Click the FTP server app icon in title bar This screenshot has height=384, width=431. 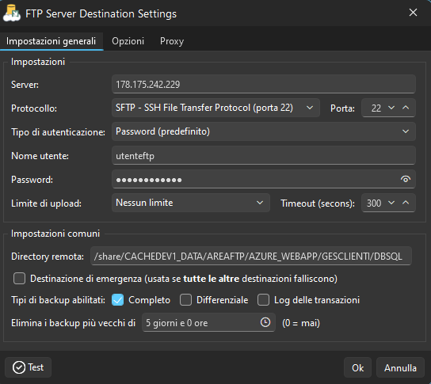[12, 13]
